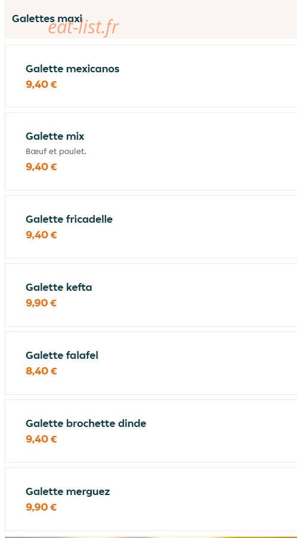Click the 9,40 € price under Galette mix

point(41,167)
